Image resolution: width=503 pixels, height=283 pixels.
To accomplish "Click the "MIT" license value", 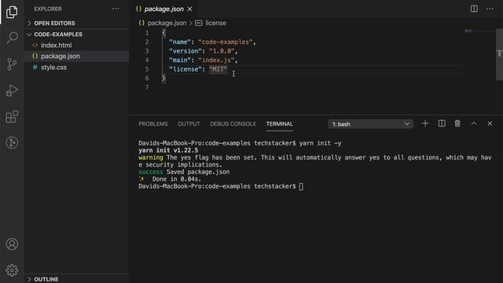I will tap(218, 69).
